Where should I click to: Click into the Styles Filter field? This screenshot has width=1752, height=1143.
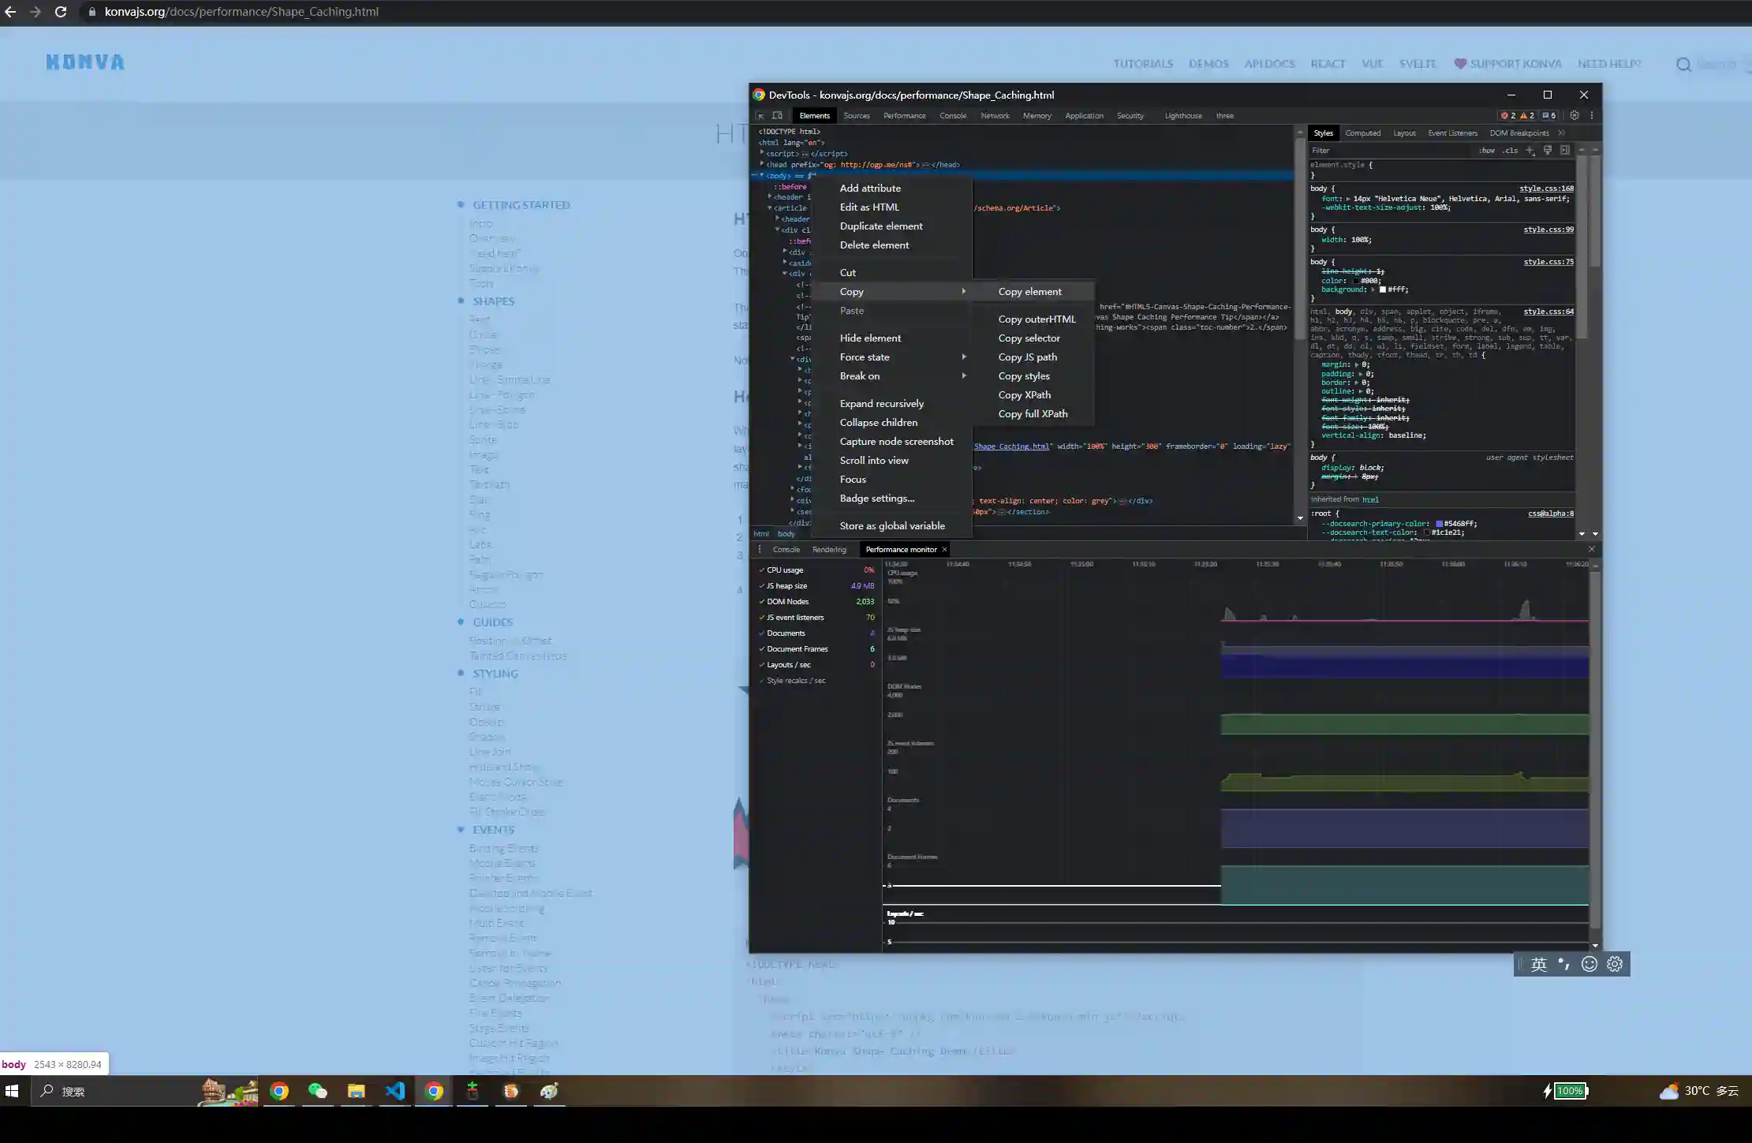(x=1390, y=150)
